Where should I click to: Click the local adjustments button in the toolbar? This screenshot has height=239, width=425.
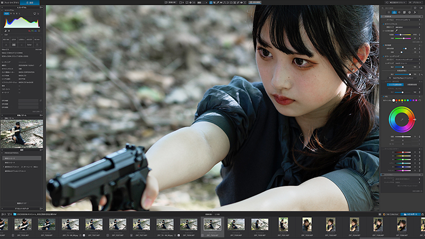pyautogui.click(x=255, y=3)
